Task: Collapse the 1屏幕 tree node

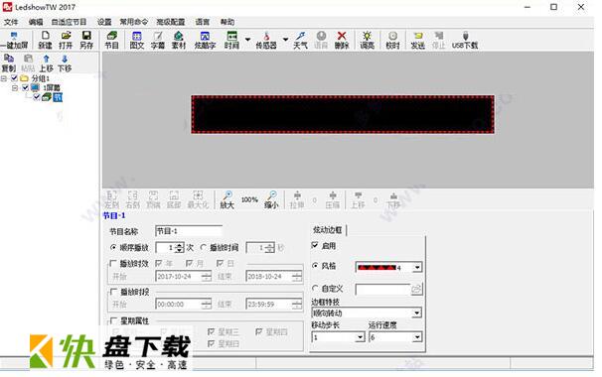Action: [15, 88]
